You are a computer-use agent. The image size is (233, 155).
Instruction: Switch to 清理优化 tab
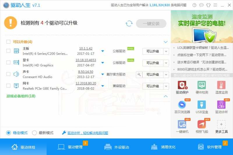163,147
